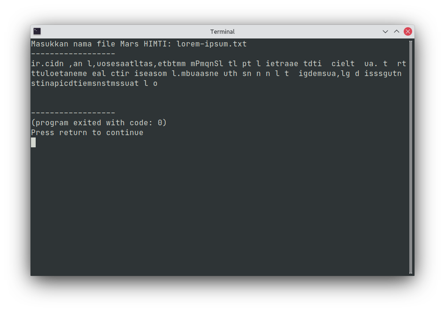The height and width of the screenshot is (312, 445).
Task: Click the empty area of the terminal
Action: pyautogui.click(x=221, y=211)
